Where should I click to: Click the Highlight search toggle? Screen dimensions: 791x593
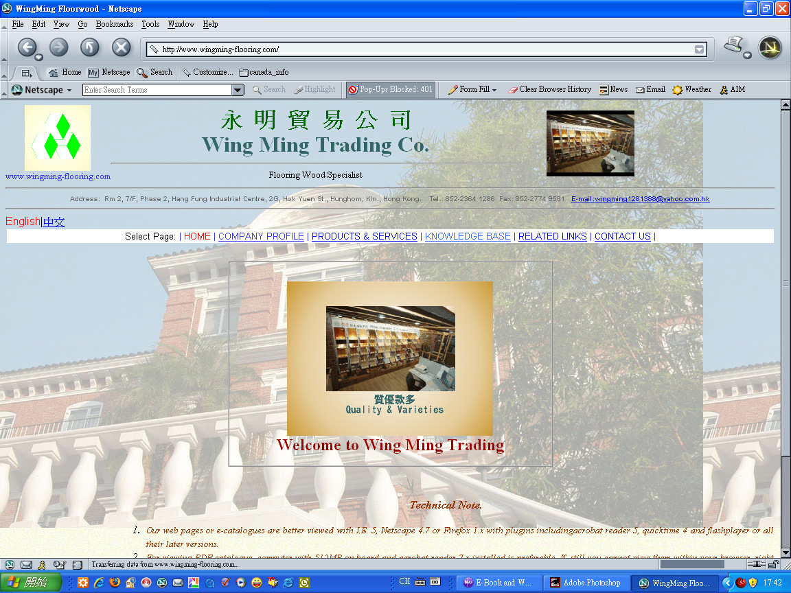pos(314,89)
